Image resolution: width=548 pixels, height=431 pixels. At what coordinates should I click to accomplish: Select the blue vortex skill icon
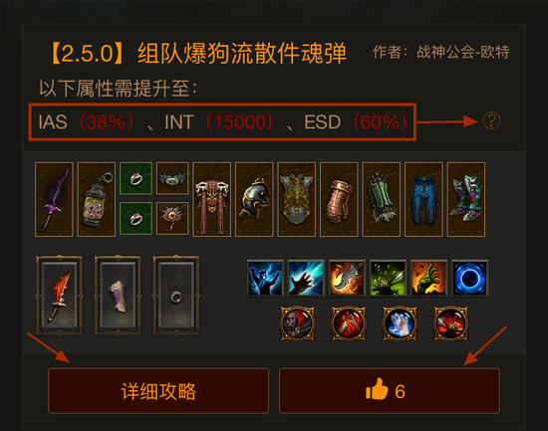470,278
